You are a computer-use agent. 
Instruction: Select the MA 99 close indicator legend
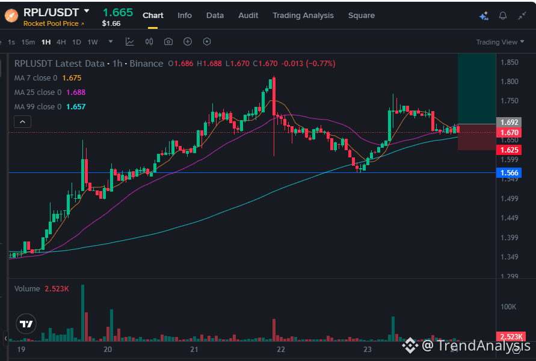tap(50, 106)
